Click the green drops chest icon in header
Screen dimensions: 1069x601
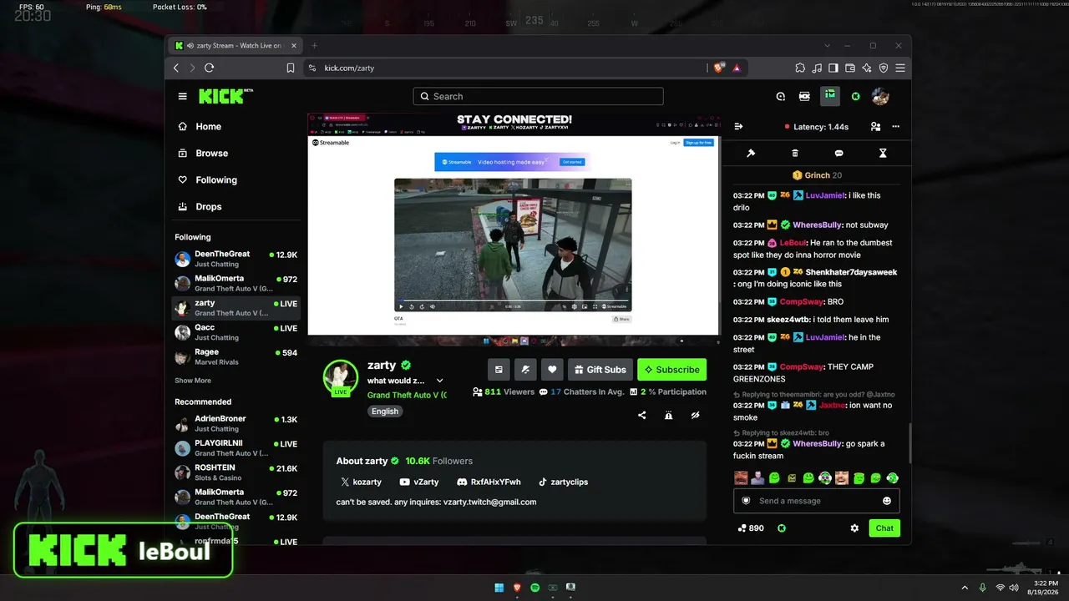[830, 96]
